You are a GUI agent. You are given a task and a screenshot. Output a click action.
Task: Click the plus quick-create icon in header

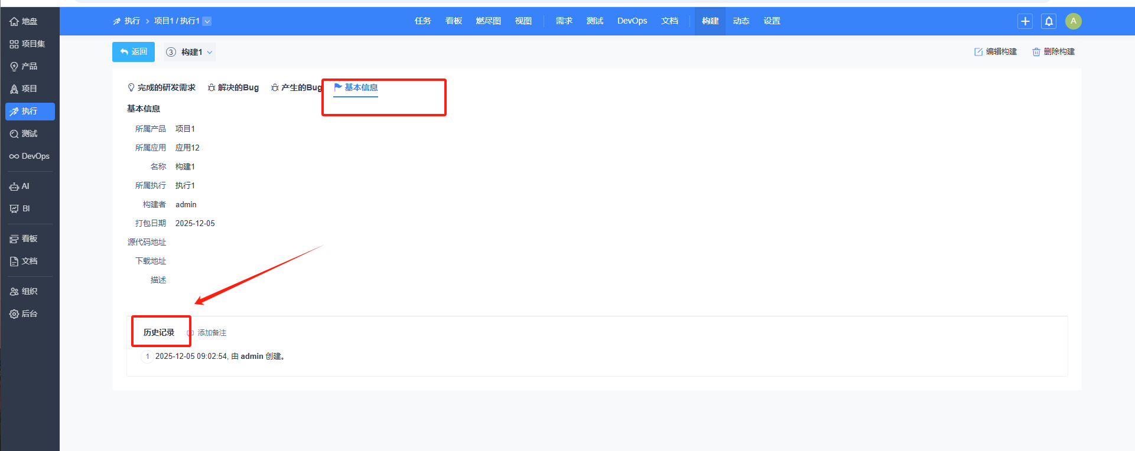1025,21
